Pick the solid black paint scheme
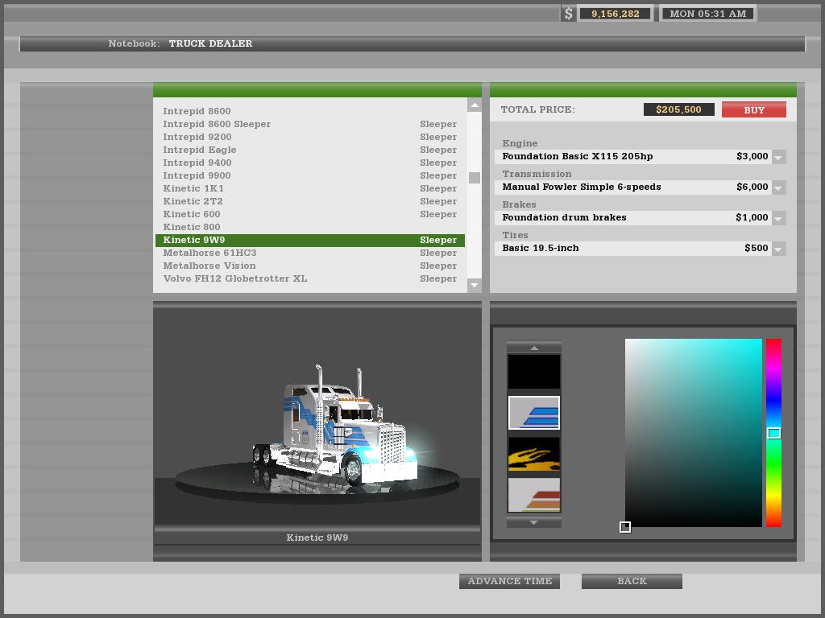This screenshot has height=618, width=825. [x=533, y=372]
